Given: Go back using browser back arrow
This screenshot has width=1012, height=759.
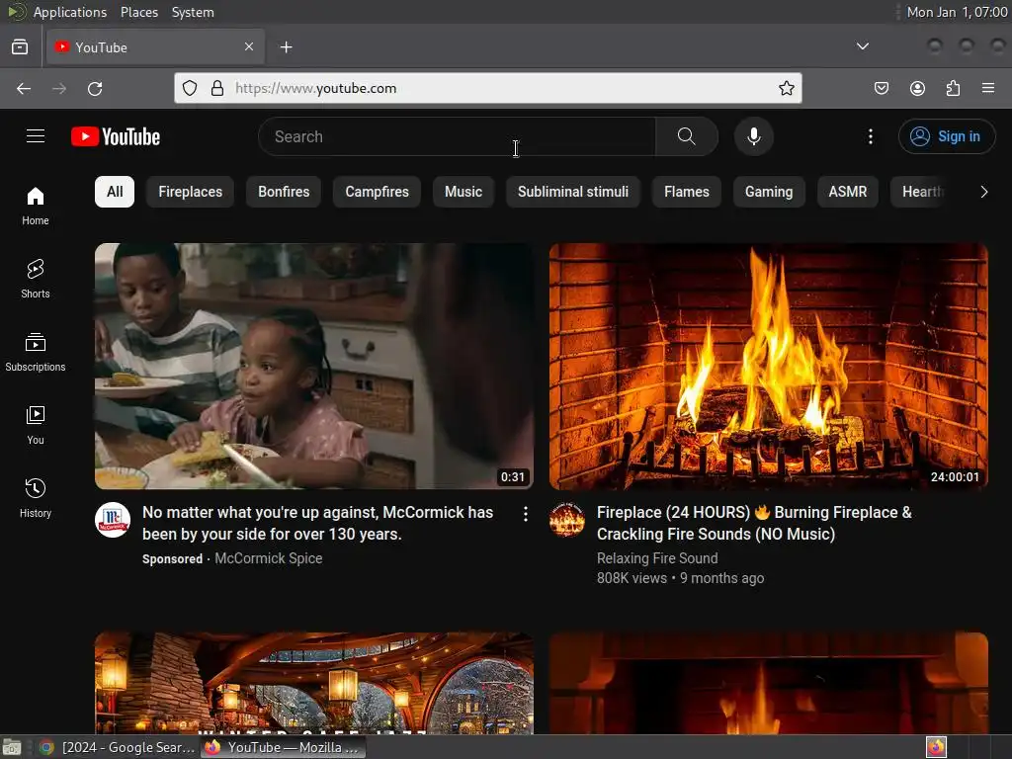Looking at the screenshot, I should click(24, 88).
